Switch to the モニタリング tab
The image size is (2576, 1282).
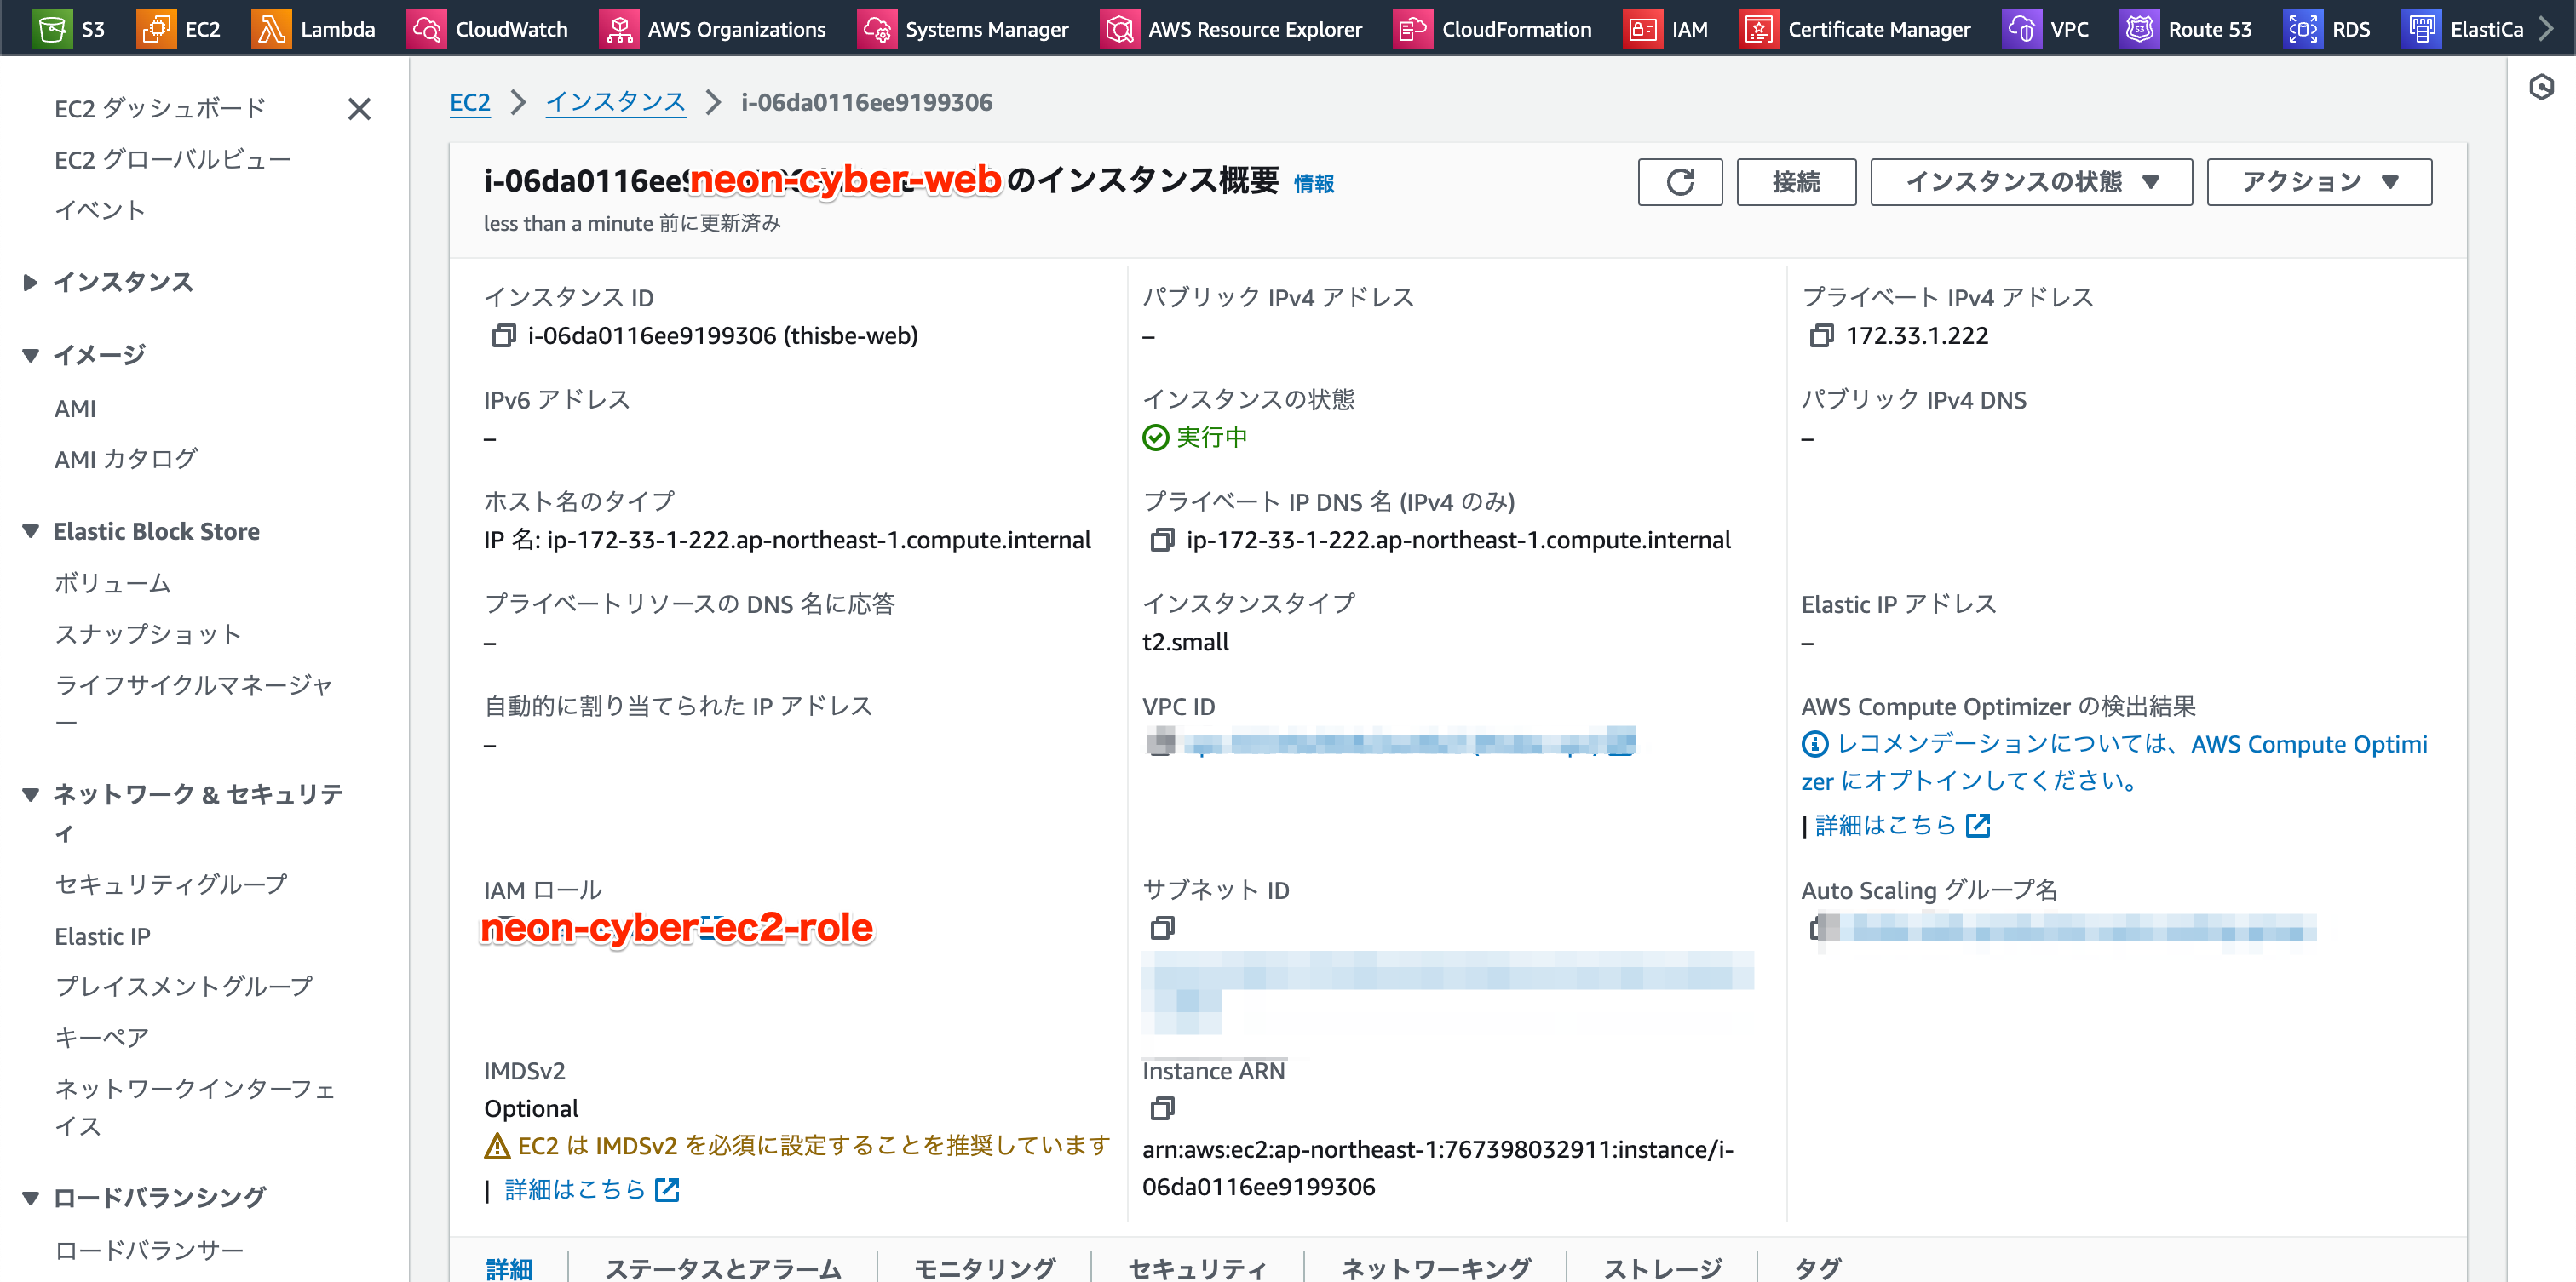click(984, 1267)
